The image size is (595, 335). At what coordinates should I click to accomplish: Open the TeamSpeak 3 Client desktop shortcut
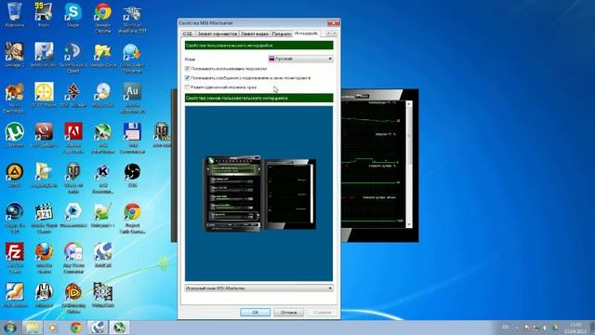click(73, 58)
